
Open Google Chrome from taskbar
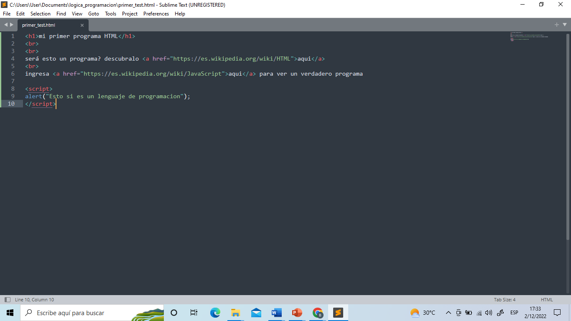click(x=318, y=313)
